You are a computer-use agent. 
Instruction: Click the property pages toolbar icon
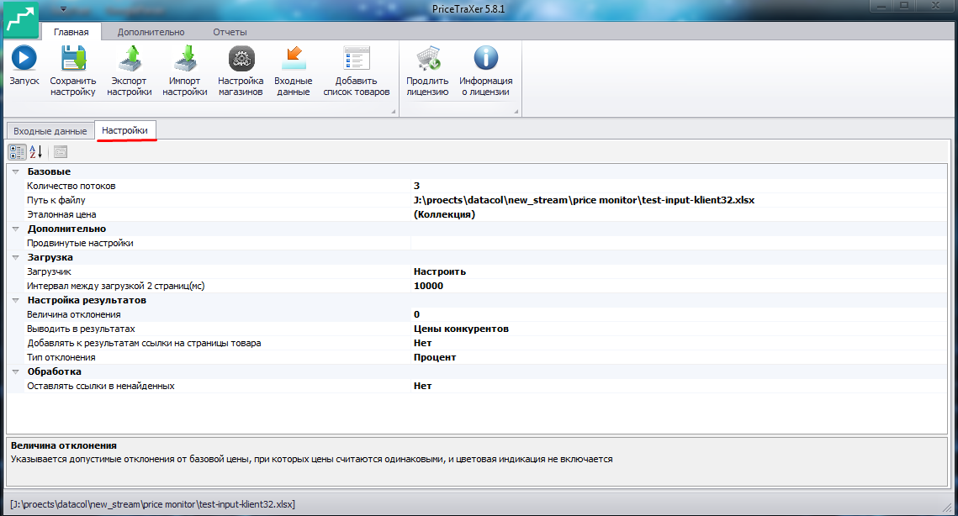(61, 152)
